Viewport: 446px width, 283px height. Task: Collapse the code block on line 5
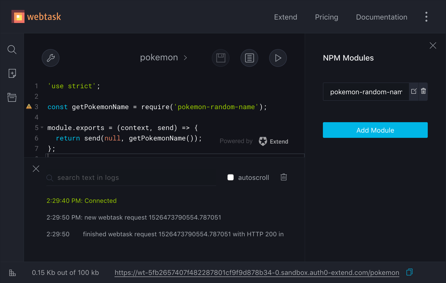coord(42,128)
